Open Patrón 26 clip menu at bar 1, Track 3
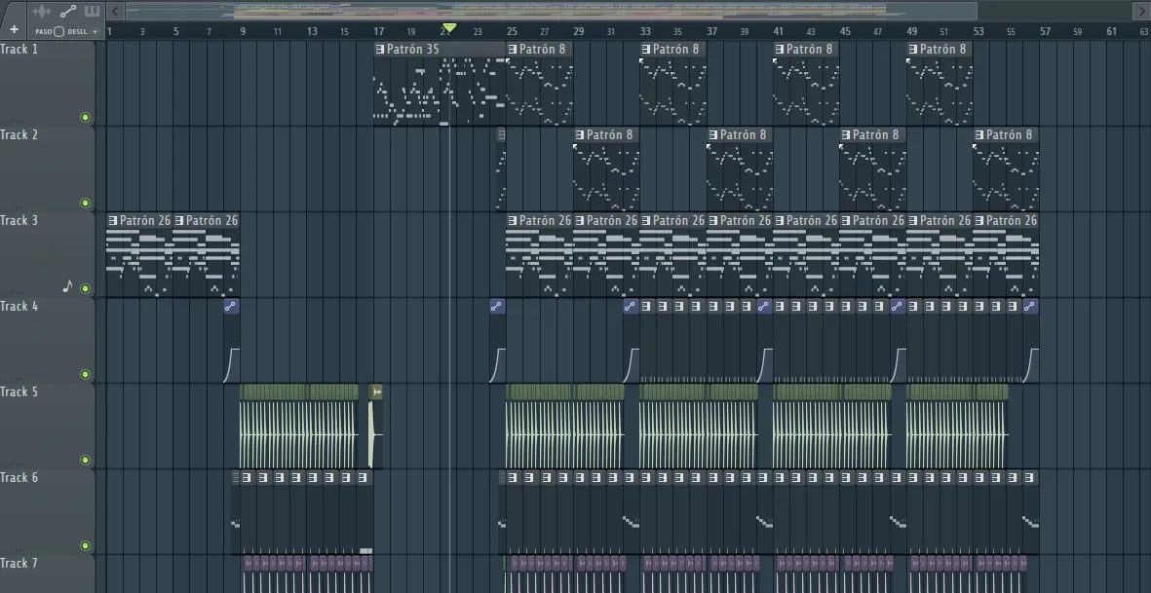This screenshot has height=593, width=1151. click(112, 221)
